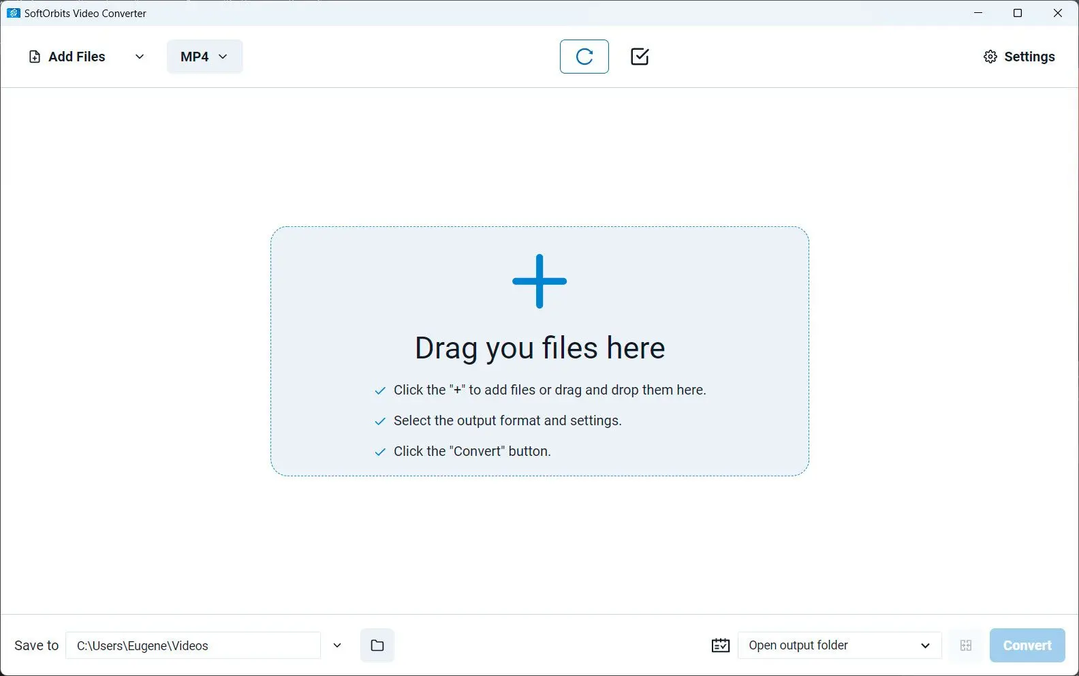
Task: Click the post-conversion action calendar icon
Action: click(721, 645)
